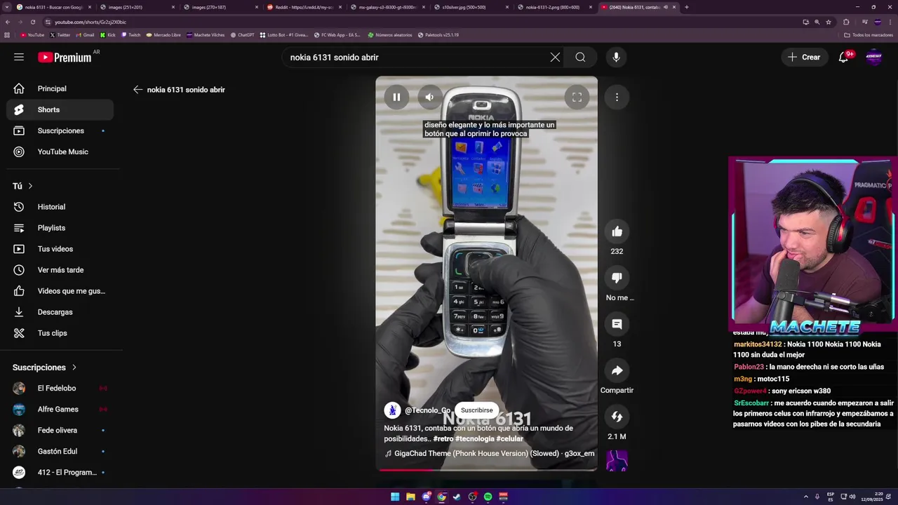Open Windows Start menu

pyautogui.click(x=395, y=497)
